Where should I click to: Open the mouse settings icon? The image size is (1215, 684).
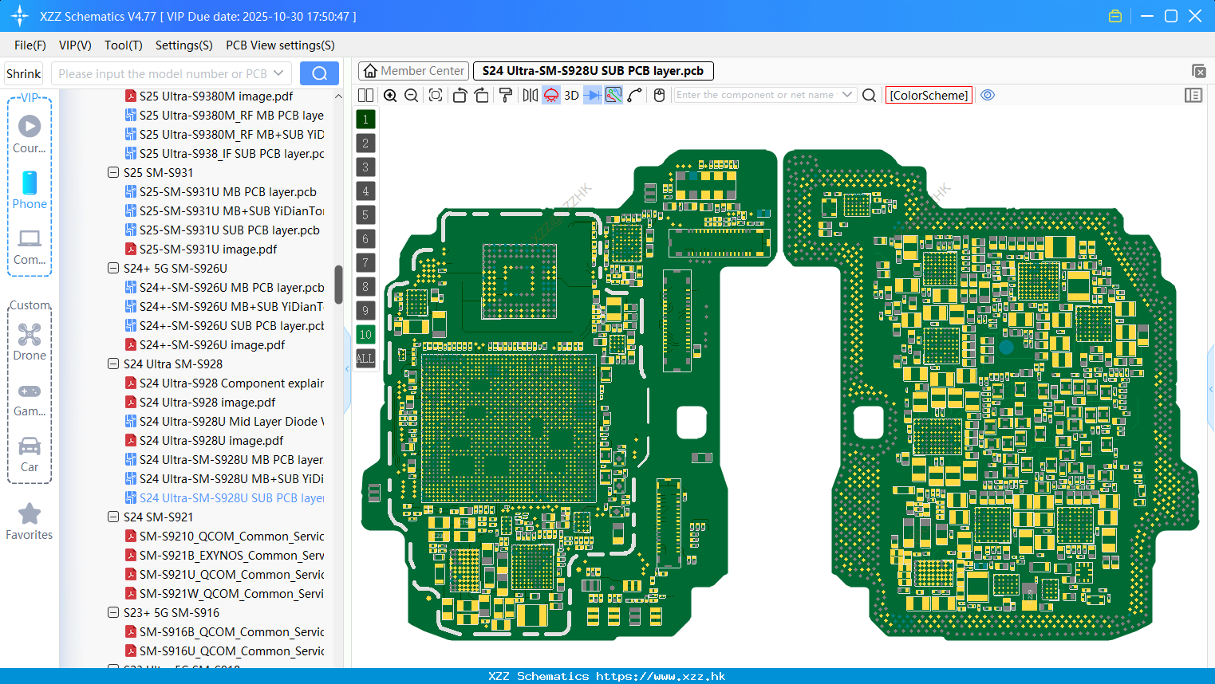tap(659, 95)
